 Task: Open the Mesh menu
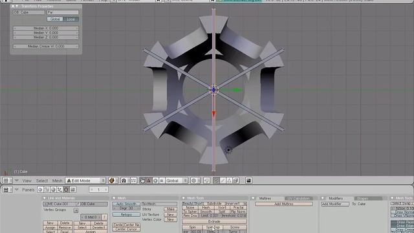(57, 181)
